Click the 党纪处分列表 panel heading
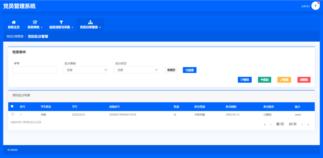Image resolution: width=323 pixels, height=158 pixels. tap(22, 95)
